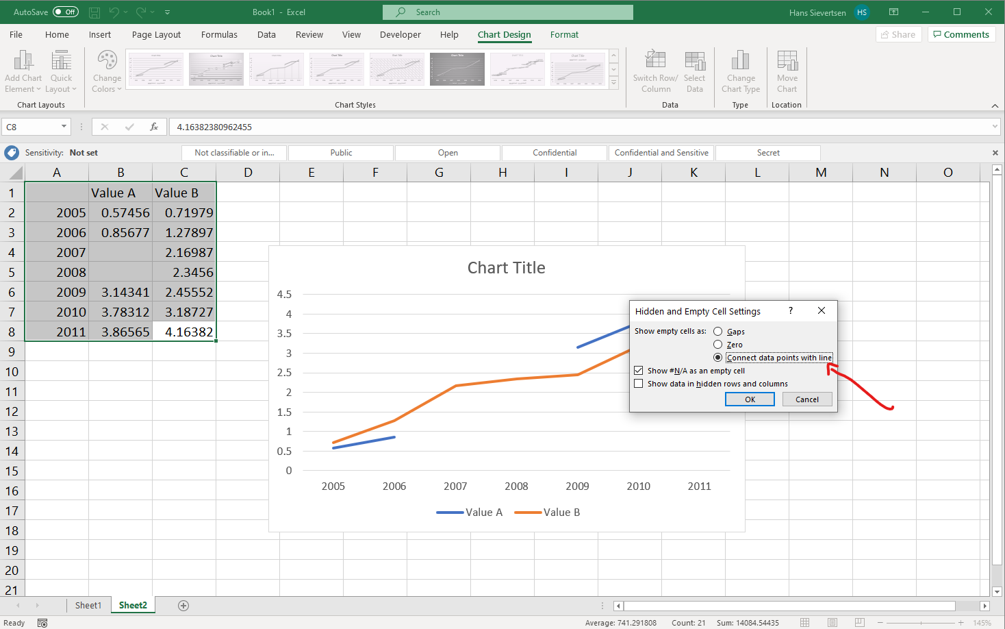The height and width of the screenshot is (629, 1005).
Task: Open the Add Chart Element menu
Action: point(23,71)
